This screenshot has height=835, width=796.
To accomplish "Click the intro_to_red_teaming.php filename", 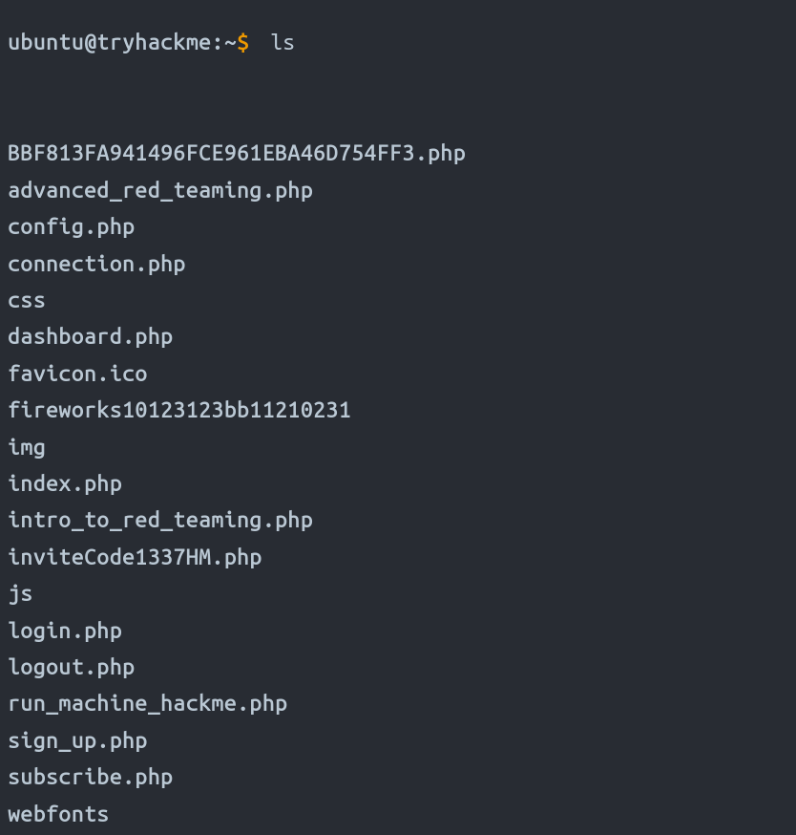I will tap(160, 520).
